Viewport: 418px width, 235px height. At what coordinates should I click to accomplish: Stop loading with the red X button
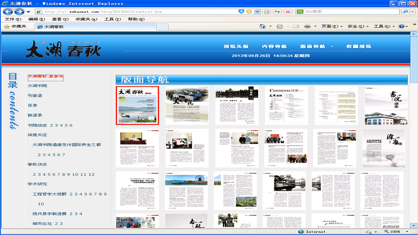(288, 12)
